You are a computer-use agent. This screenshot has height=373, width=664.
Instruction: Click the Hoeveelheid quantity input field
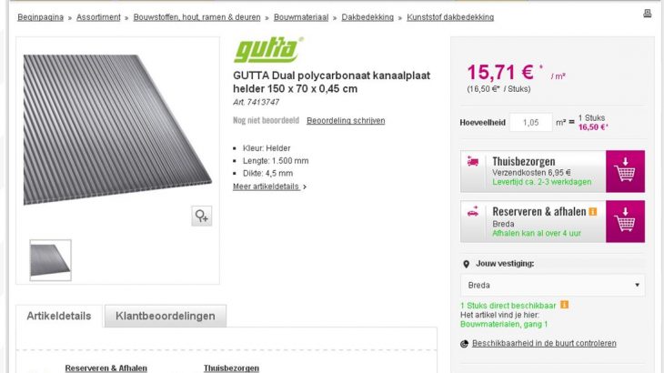click(x=530, y=122)
